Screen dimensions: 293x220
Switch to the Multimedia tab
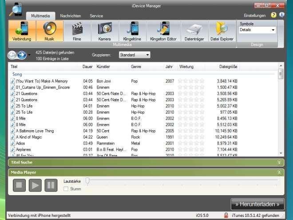(x=40, y=16)
